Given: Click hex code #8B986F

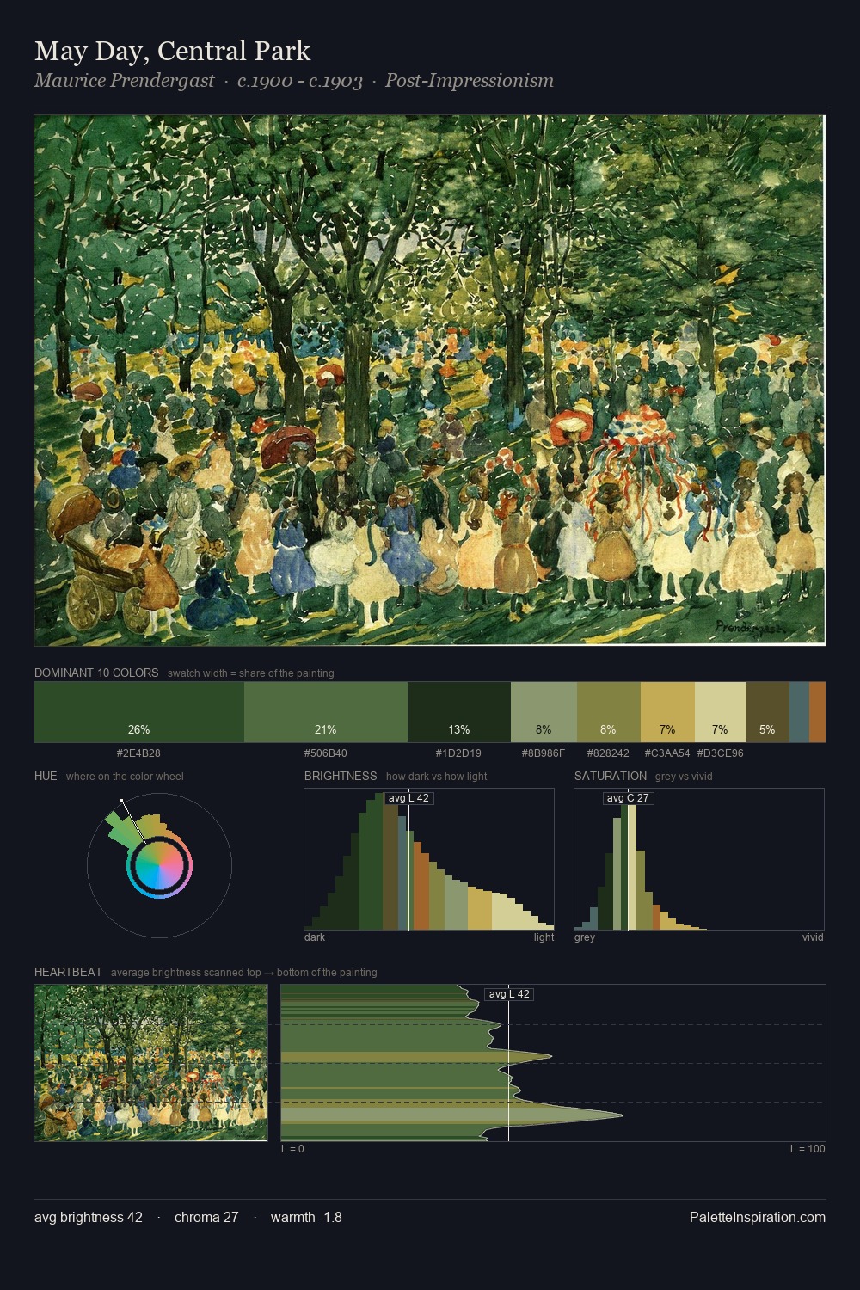Looking at the screenshot, I should 544,753.
